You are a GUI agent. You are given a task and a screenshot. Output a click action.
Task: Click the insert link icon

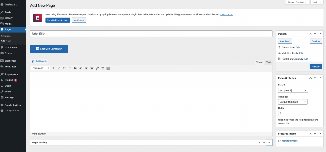(x=97, y=68)
